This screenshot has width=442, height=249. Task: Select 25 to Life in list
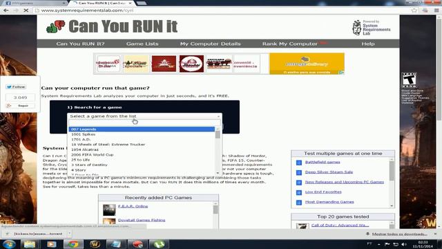[x=142, y=160]
